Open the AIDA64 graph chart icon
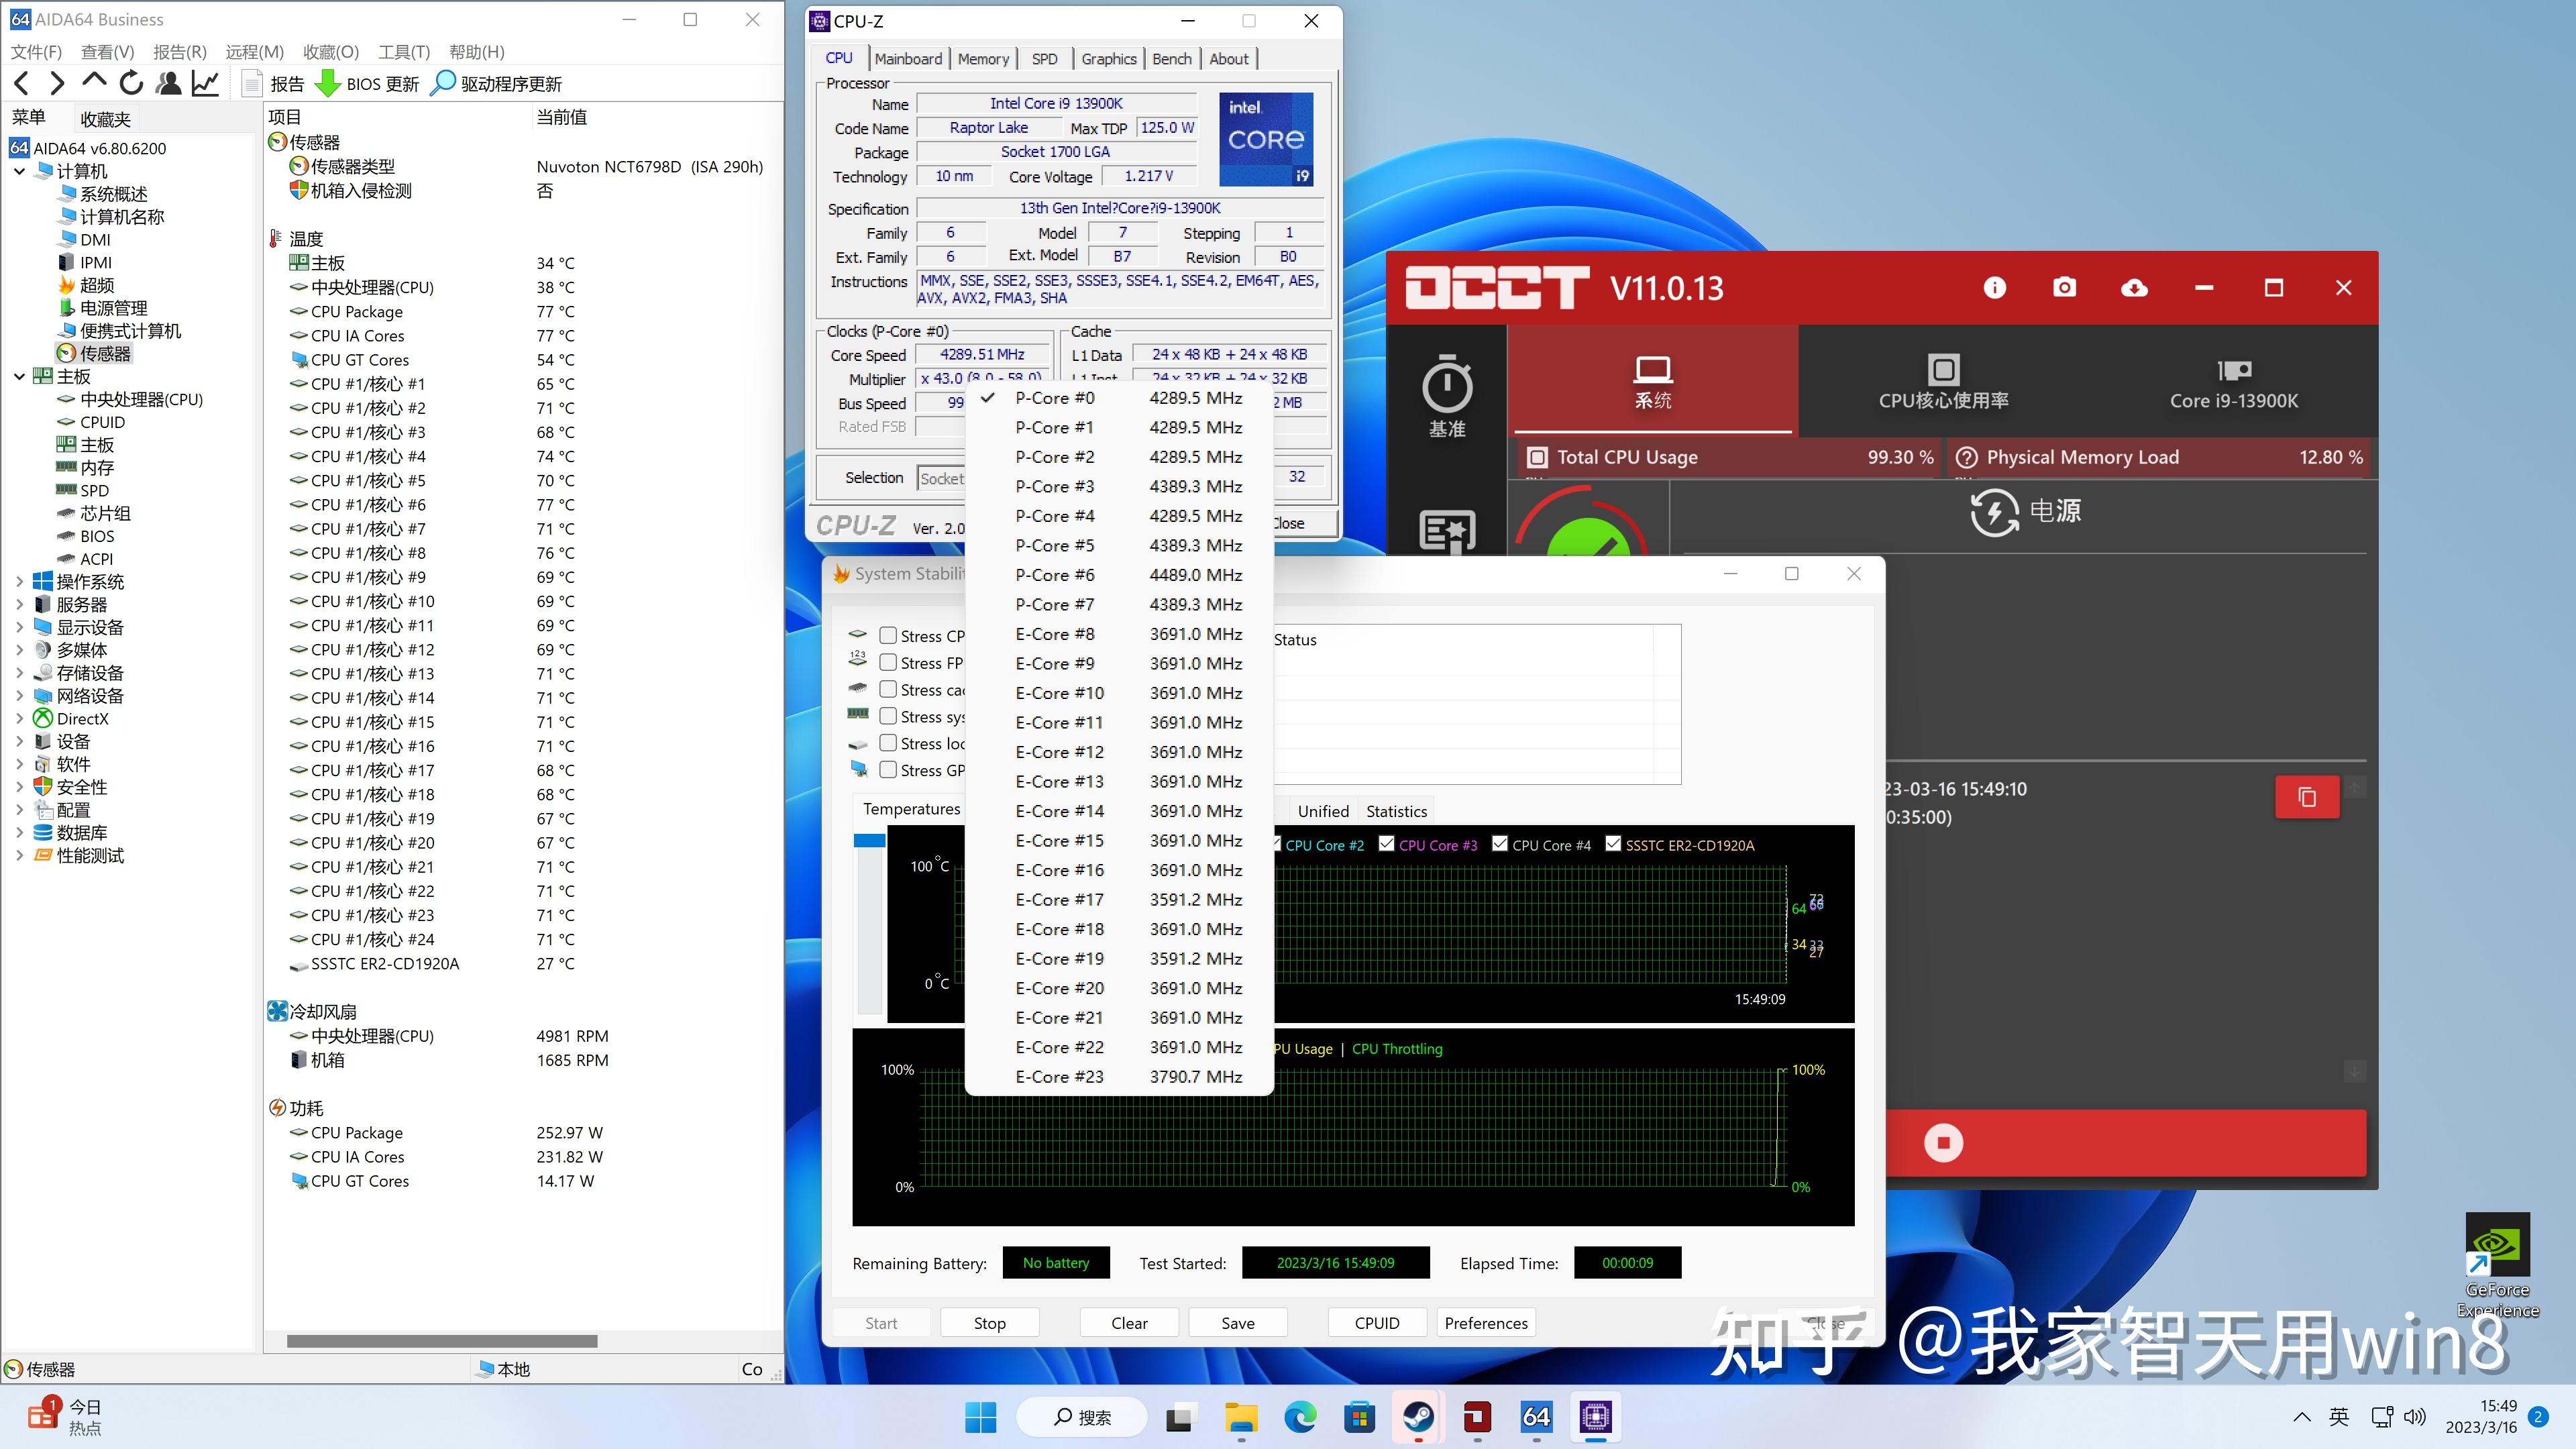2576x1449 pixels. point(205,84)
